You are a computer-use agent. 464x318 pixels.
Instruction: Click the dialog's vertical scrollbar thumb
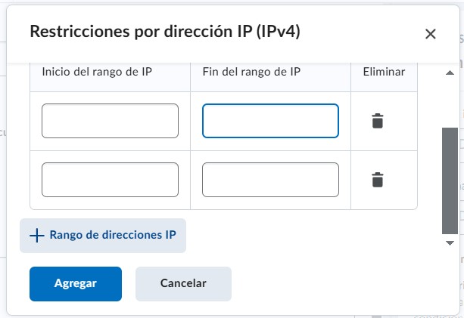pyautogui.click(x=450, y=180)
